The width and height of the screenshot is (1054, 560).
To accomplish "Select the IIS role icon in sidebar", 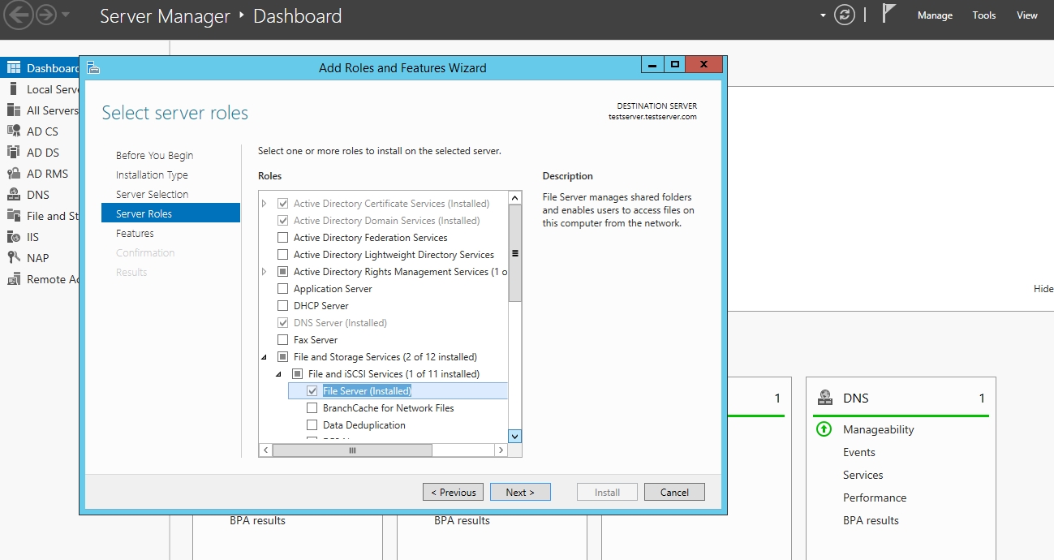I will pos(13,237).
